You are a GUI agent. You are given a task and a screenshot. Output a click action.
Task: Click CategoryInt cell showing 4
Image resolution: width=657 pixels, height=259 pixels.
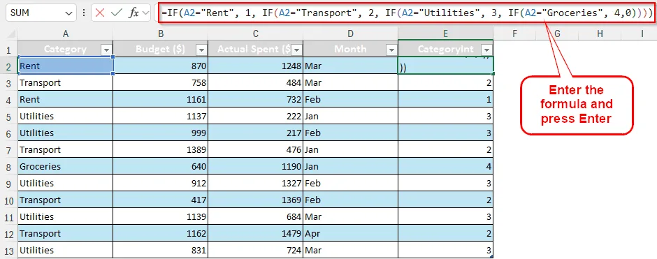(x=445, y=166)
